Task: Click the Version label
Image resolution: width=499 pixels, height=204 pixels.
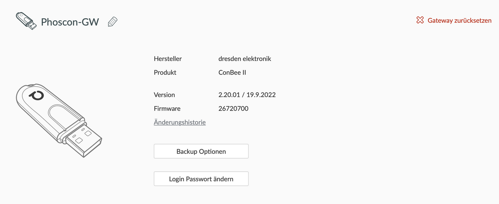Action: click(164, 95)
